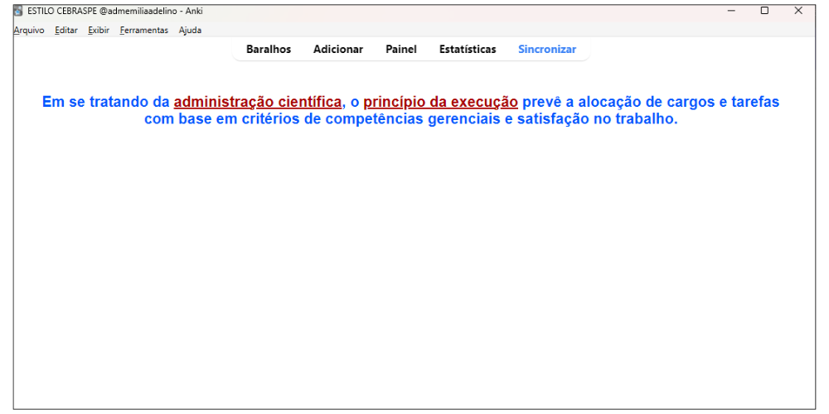Screen dimensions: 829x414
Task: View Estatísticas for the deck
Action: click(468, 50)
